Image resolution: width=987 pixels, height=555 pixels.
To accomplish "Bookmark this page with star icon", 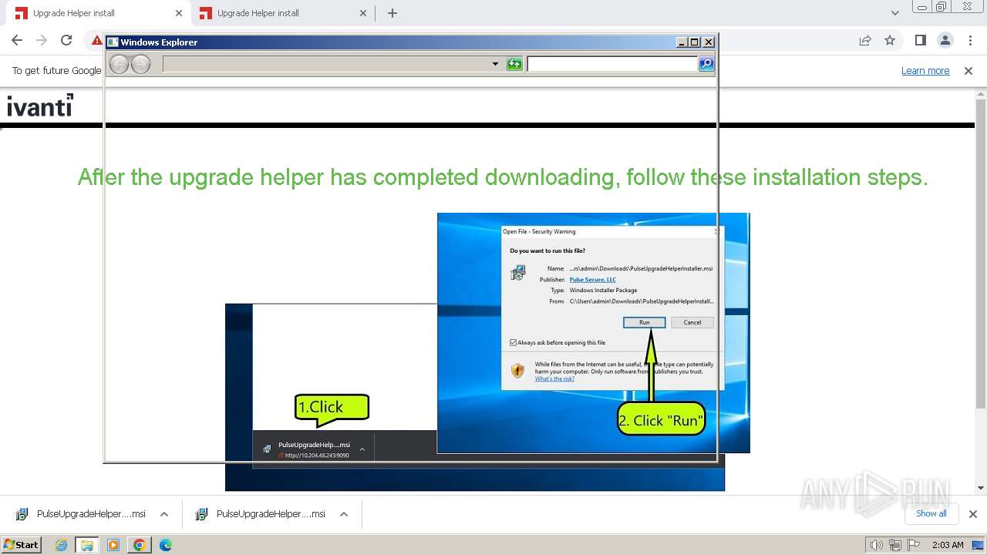I will click(x=890, y=40).
